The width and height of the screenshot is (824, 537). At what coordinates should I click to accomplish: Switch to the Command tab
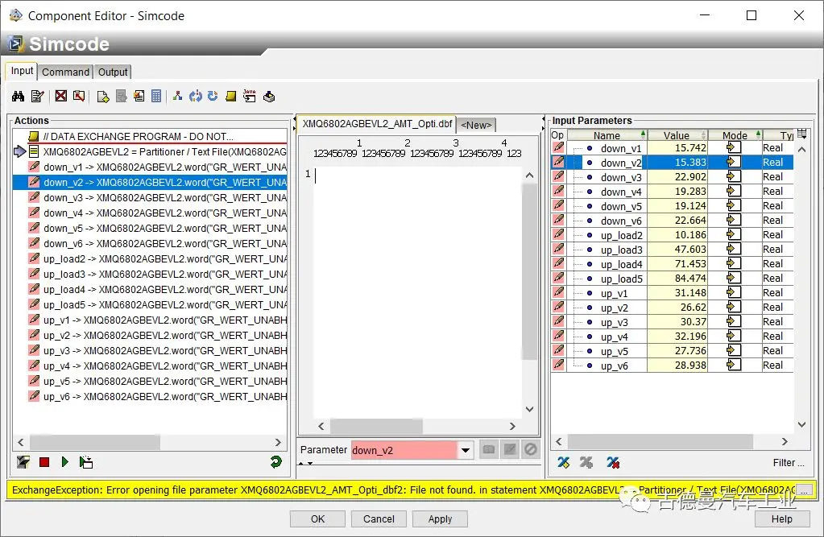66,72
